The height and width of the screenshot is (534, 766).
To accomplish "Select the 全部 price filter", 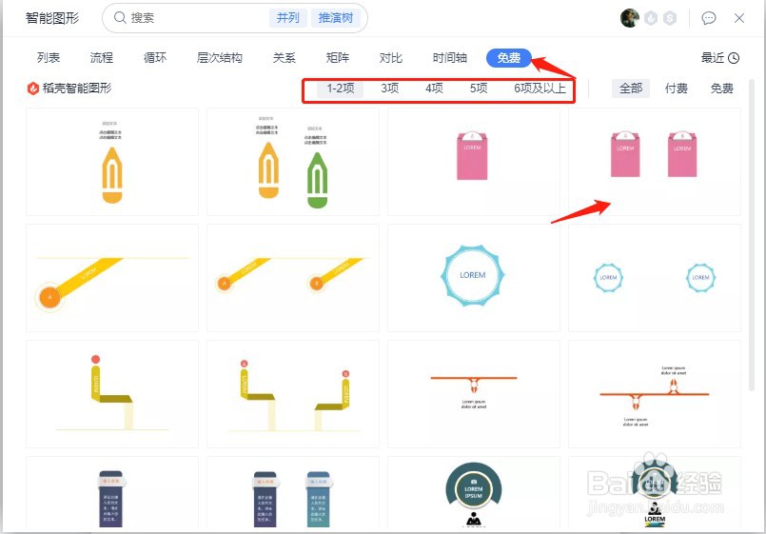I will tap(631, 89).
